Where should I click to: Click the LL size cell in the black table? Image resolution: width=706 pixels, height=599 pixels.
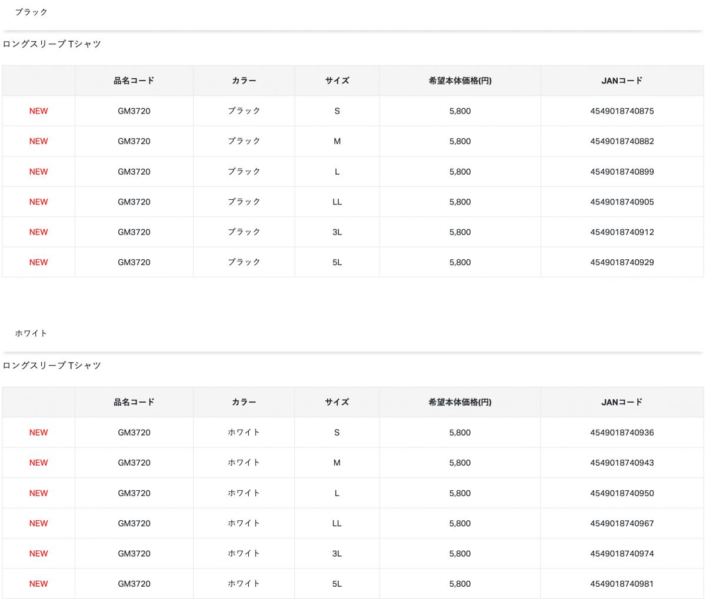tap(337, 202)
